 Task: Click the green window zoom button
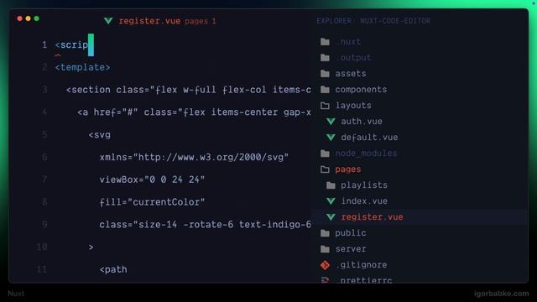[37, 18]
